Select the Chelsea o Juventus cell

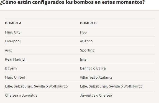[x=21, y=96]
